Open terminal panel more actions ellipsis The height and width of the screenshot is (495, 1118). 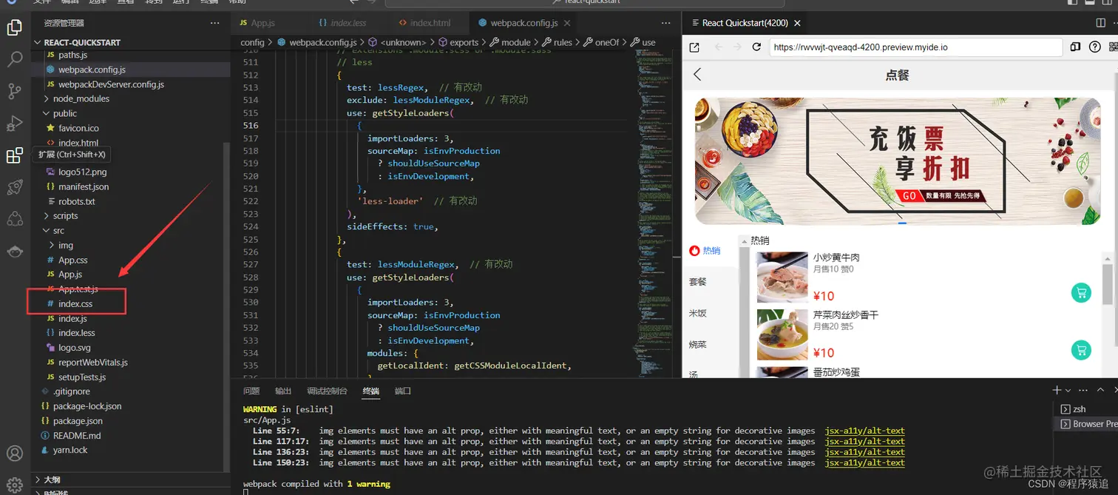tap(1083, 390)
